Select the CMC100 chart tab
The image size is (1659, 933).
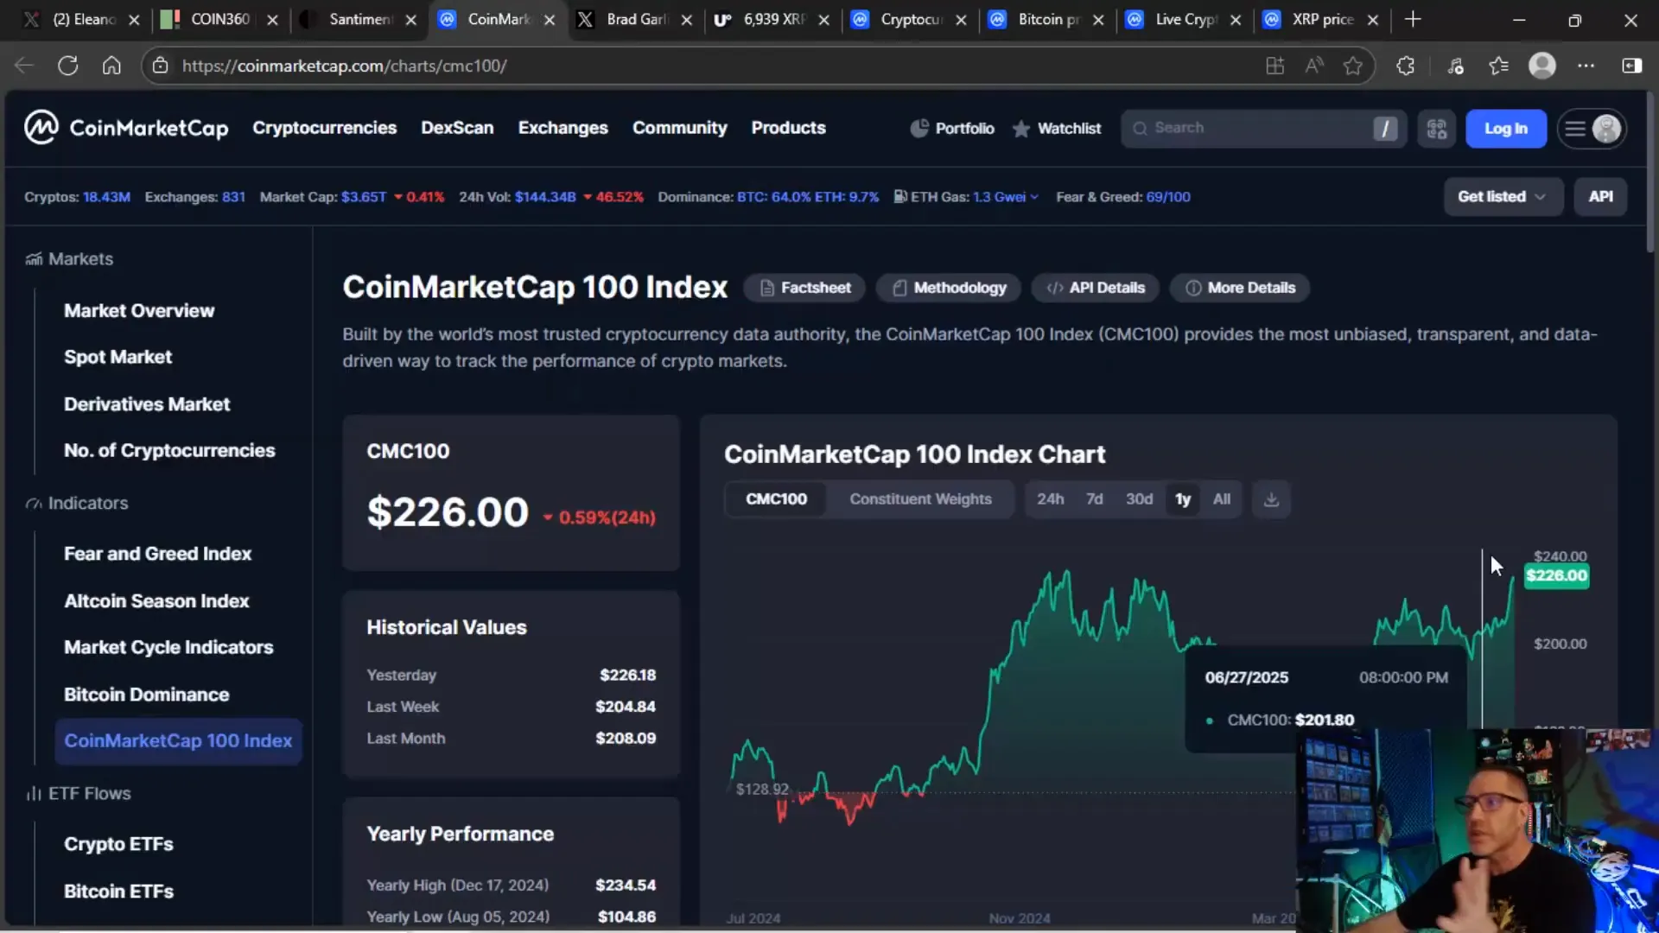(x=776, y=499)
